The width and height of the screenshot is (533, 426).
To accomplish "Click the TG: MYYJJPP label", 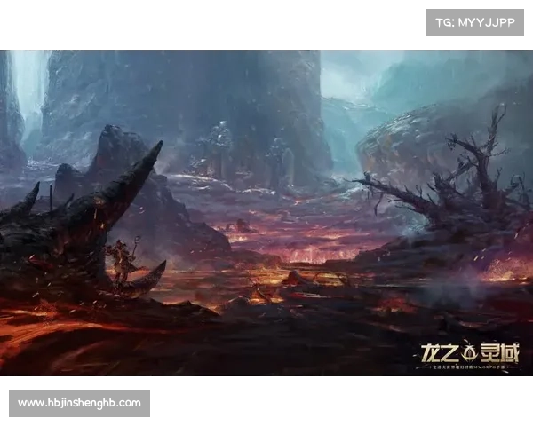I will pyautogui.click(x=475, y=22).
